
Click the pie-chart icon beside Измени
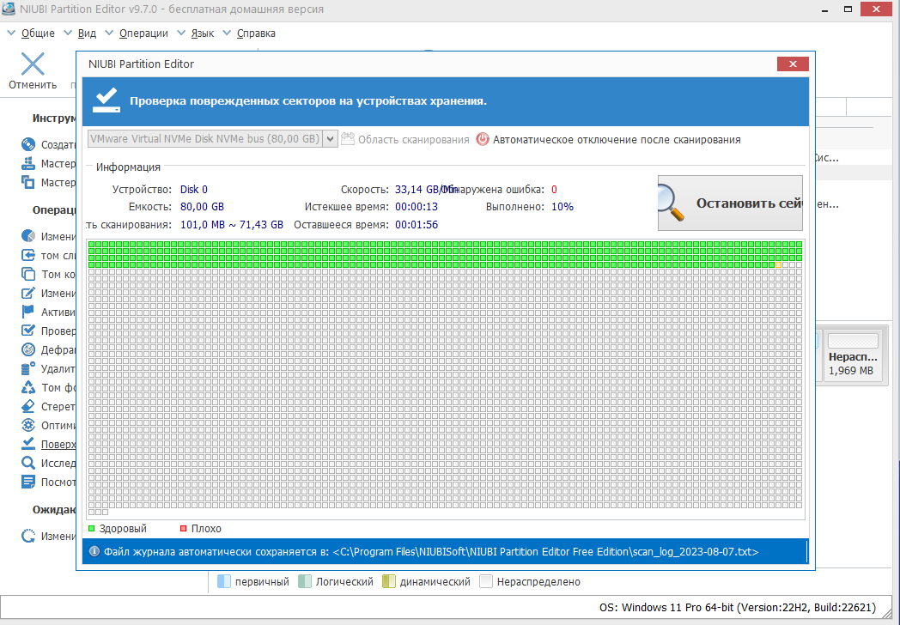click(x=28, y=236)
